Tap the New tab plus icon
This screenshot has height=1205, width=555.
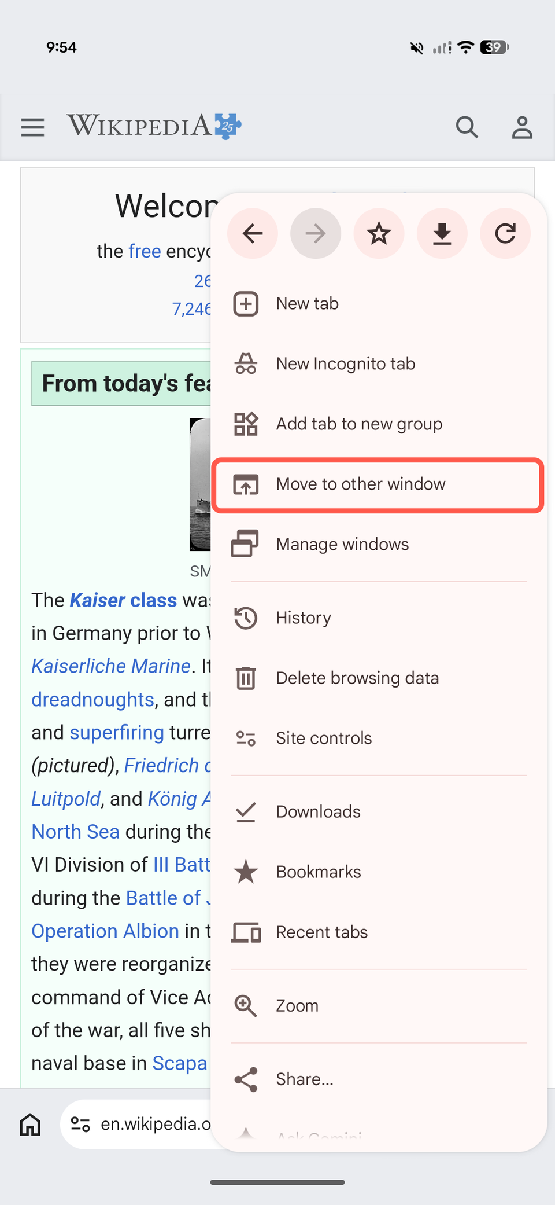246,304
